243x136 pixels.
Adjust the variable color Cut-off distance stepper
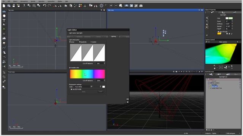[x=104, y=80]
